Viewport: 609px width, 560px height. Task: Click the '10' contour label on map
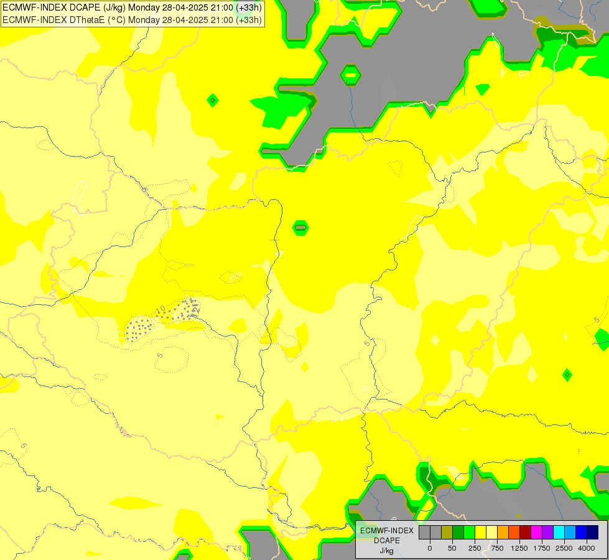160,309
